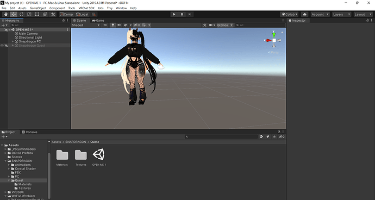
Task: Open the Collab dropdown
Action: point(289,14)
